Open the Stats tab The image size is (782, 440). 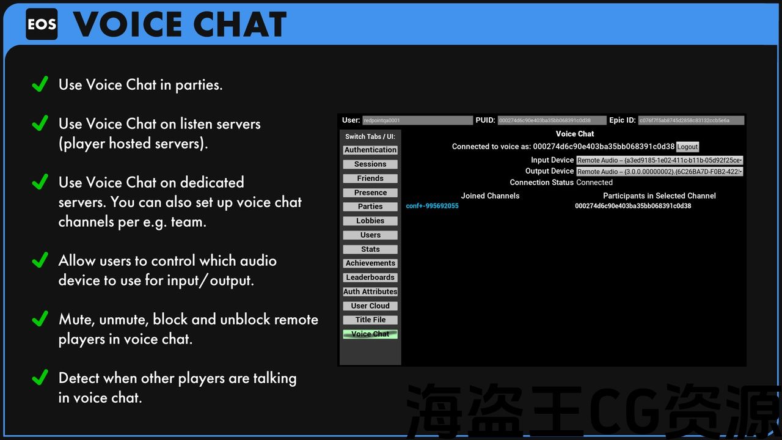coord(370,249)
